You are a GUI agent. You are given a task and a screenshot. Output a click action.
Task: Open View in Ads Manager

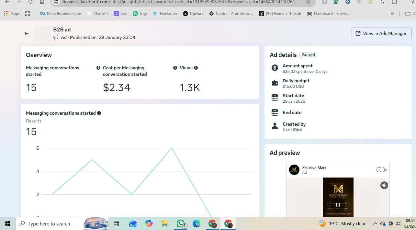click(x=381, y=33)
